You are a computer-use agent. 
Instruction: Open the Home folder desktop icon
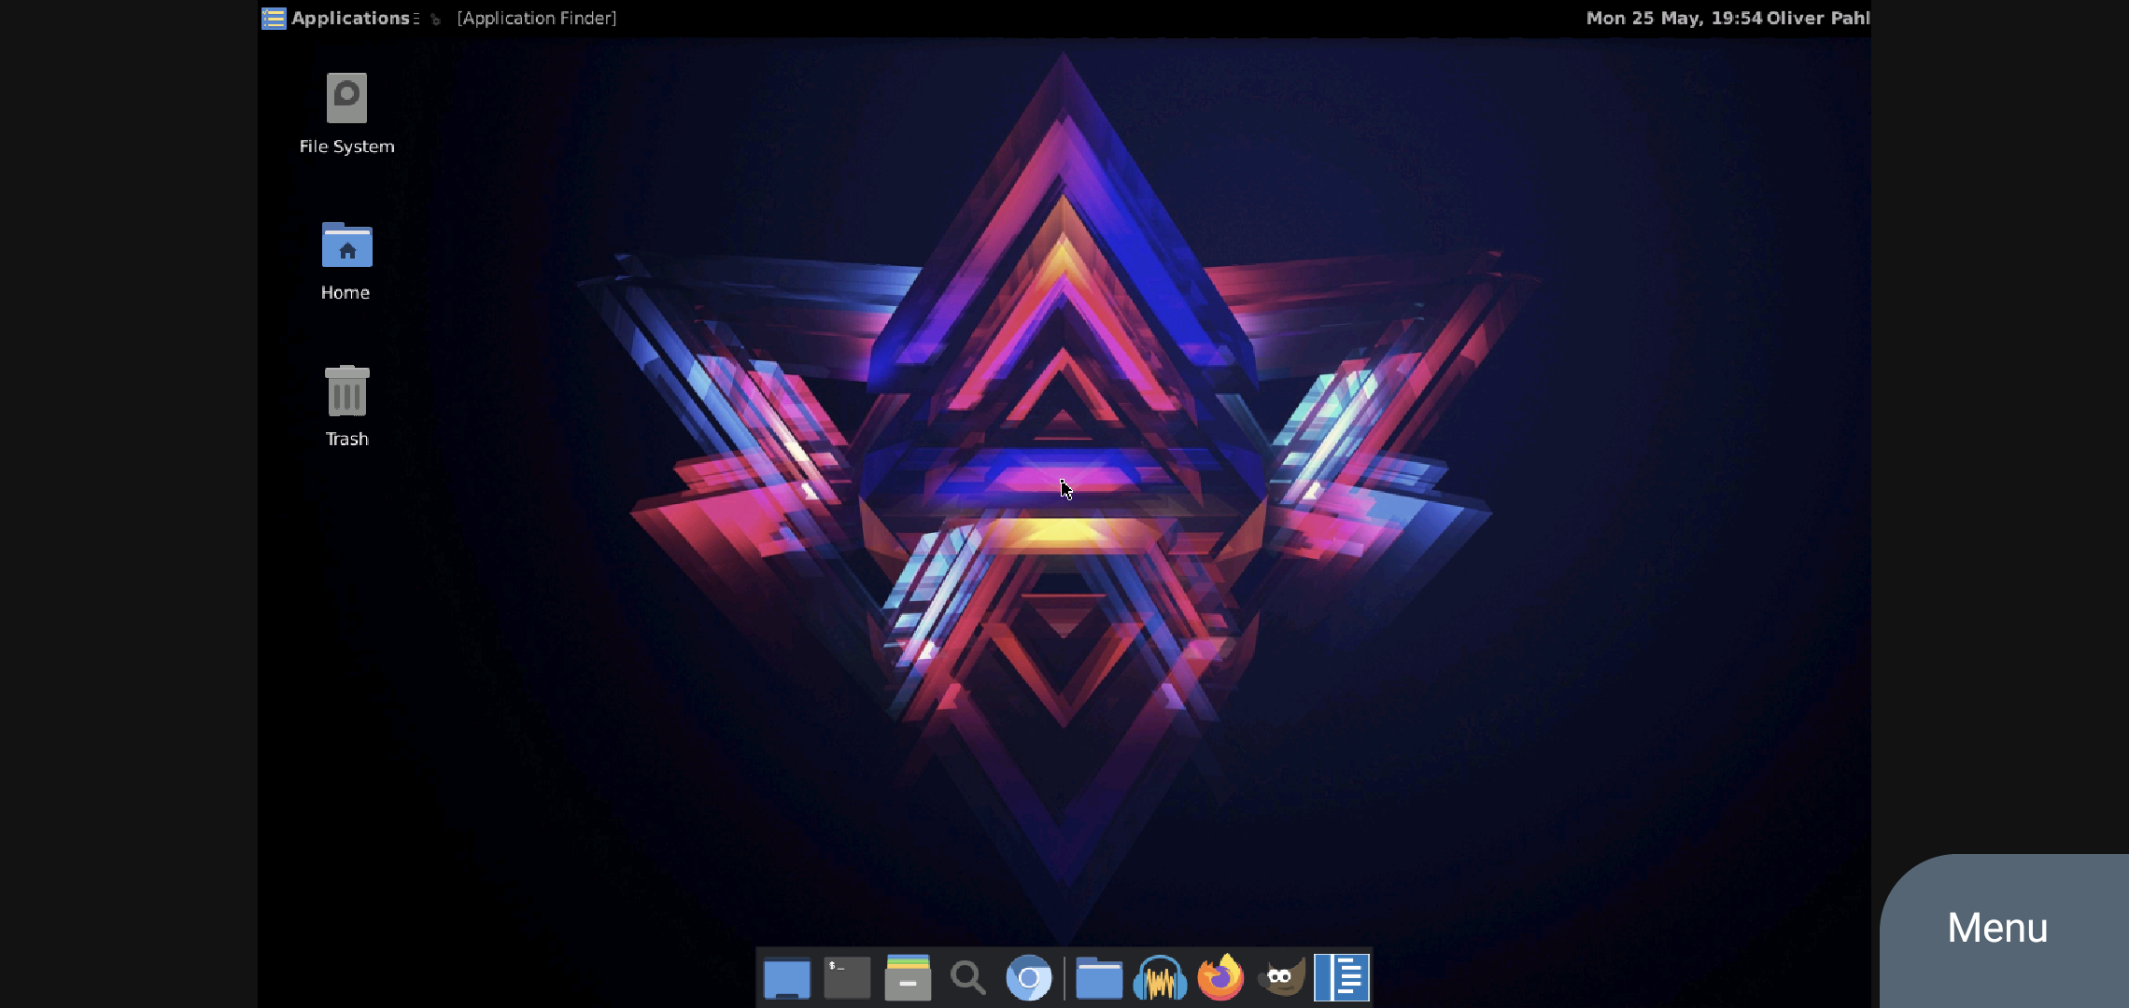coord(346,245)
